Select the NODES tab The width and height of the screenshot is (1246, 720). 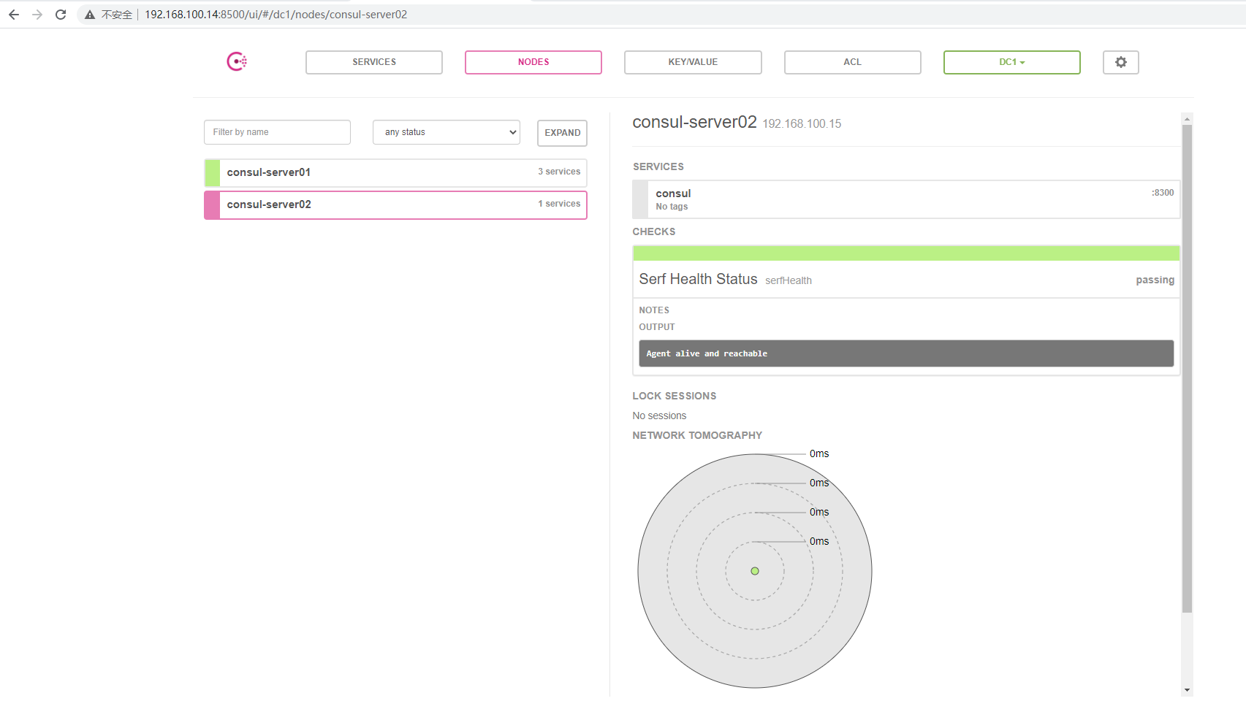[533, 62]
